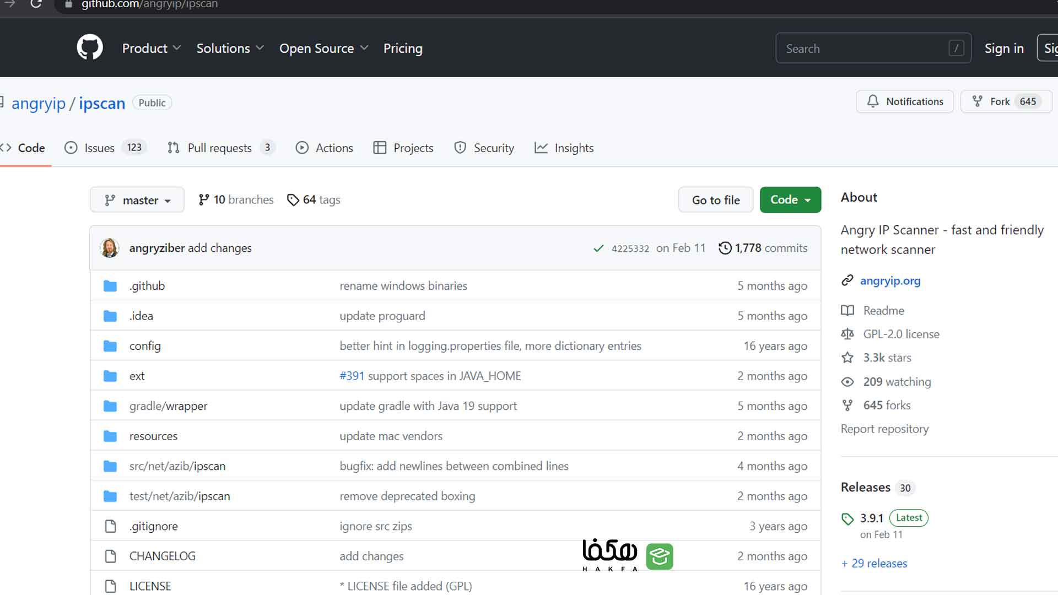Click the src/net/azib/ipscan folder icon
This screenshot has height=595, width=1058.
[110, 466]
